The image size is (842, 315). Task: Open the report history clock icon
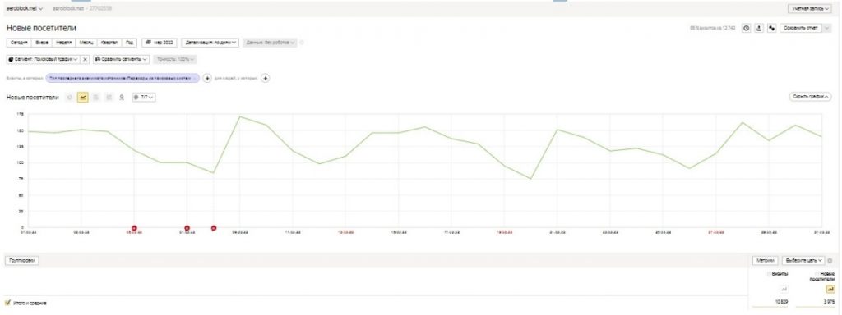747,28
